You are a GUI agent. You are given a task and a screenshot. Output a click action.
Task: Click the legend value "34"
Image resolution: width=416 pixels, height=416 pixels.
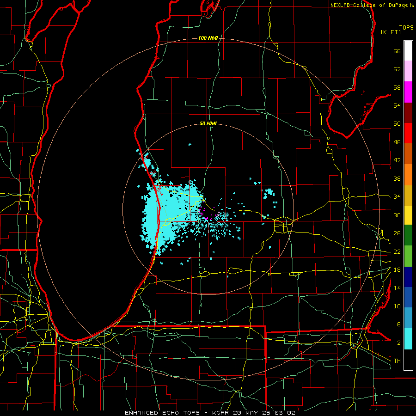pos(397,197)
